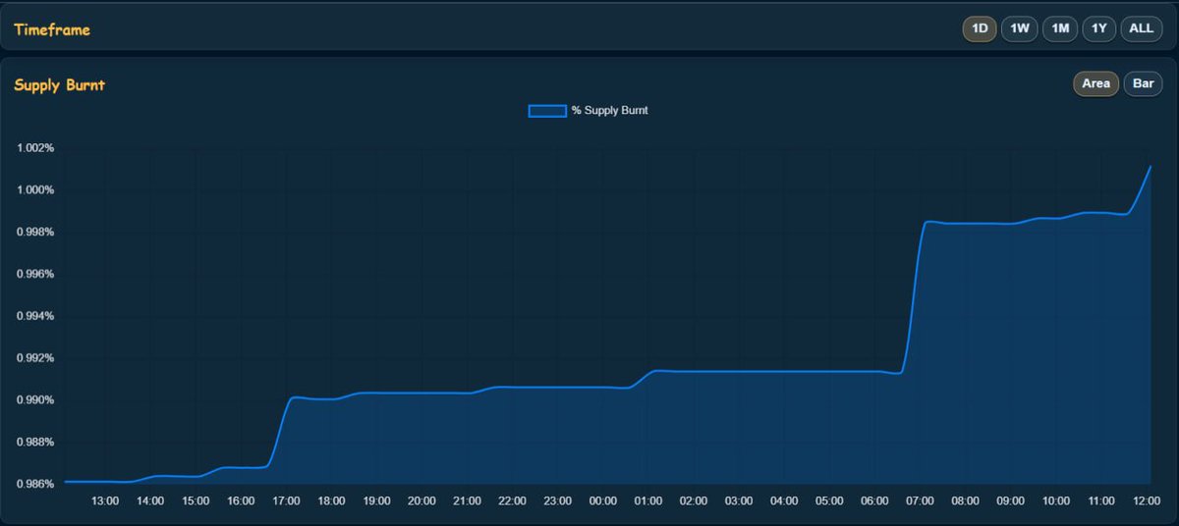Click the 07:00 x-axis label
This screenshot has width=1179, height=526.
920,501
